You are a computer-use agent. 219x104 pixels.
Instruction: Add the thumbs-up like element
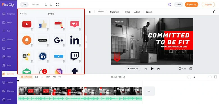point(43,24)
